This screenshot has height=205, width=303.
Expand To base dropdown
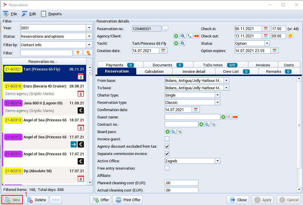(227, 88)
